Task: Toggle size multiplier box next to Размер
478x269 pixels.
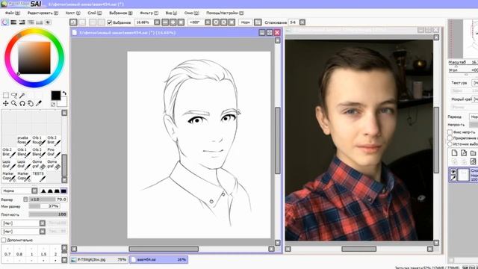Action: 25,200
